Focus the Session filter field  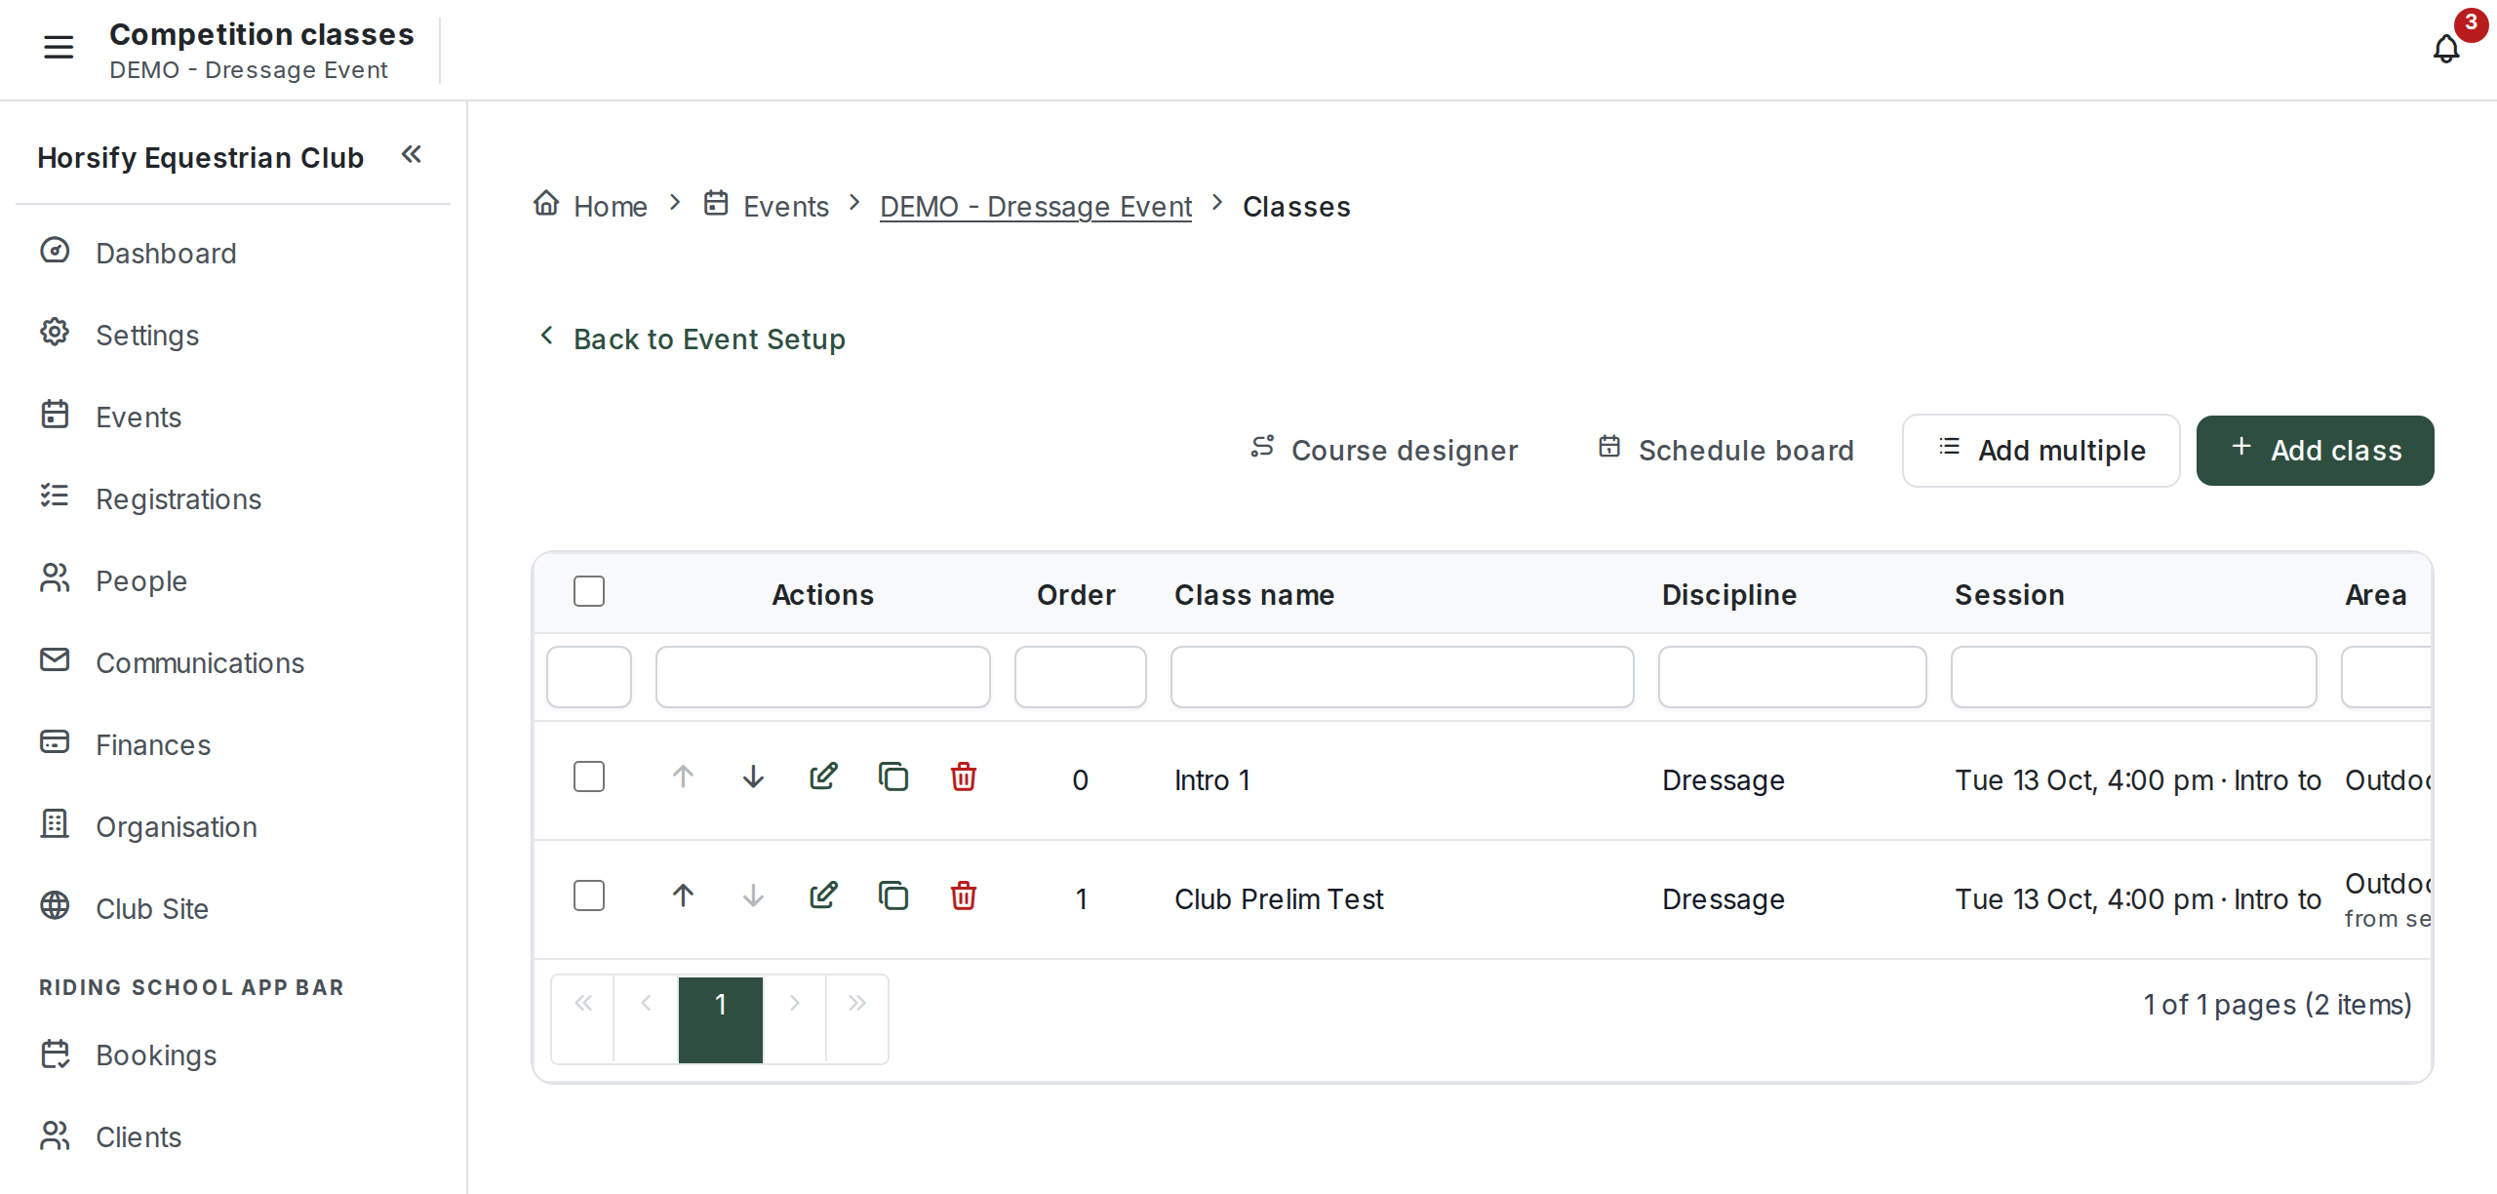tap(2133, 676)
